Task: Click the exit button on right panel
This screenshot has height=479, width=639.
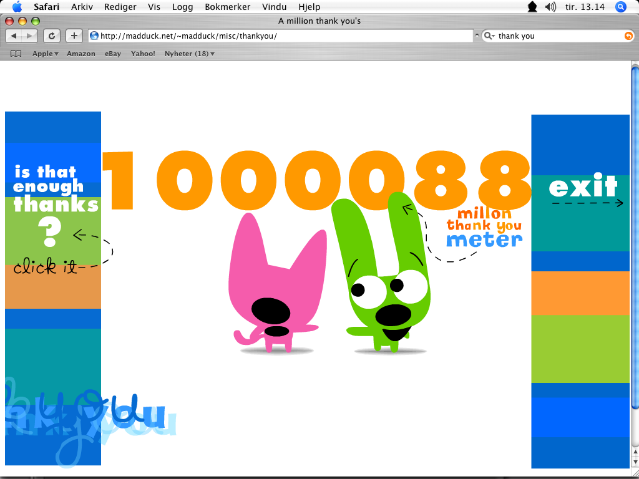Action: click(x=583, y=186)
